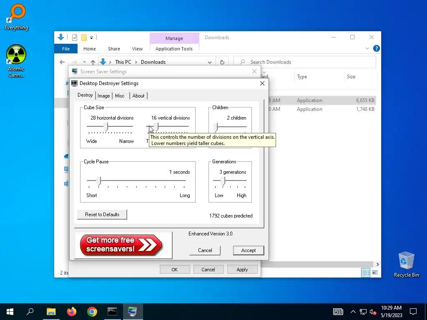The image size is (427, 320).
Task: Open the View ribbon tab
Action: click(137, 49)
